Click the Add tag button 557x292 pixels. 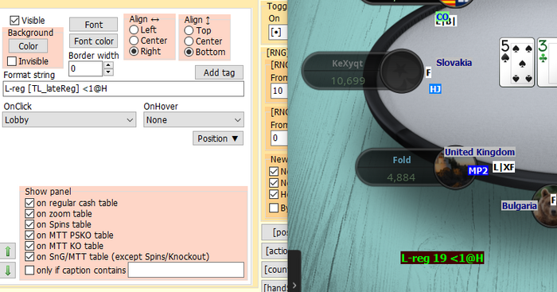pos(219,72)
